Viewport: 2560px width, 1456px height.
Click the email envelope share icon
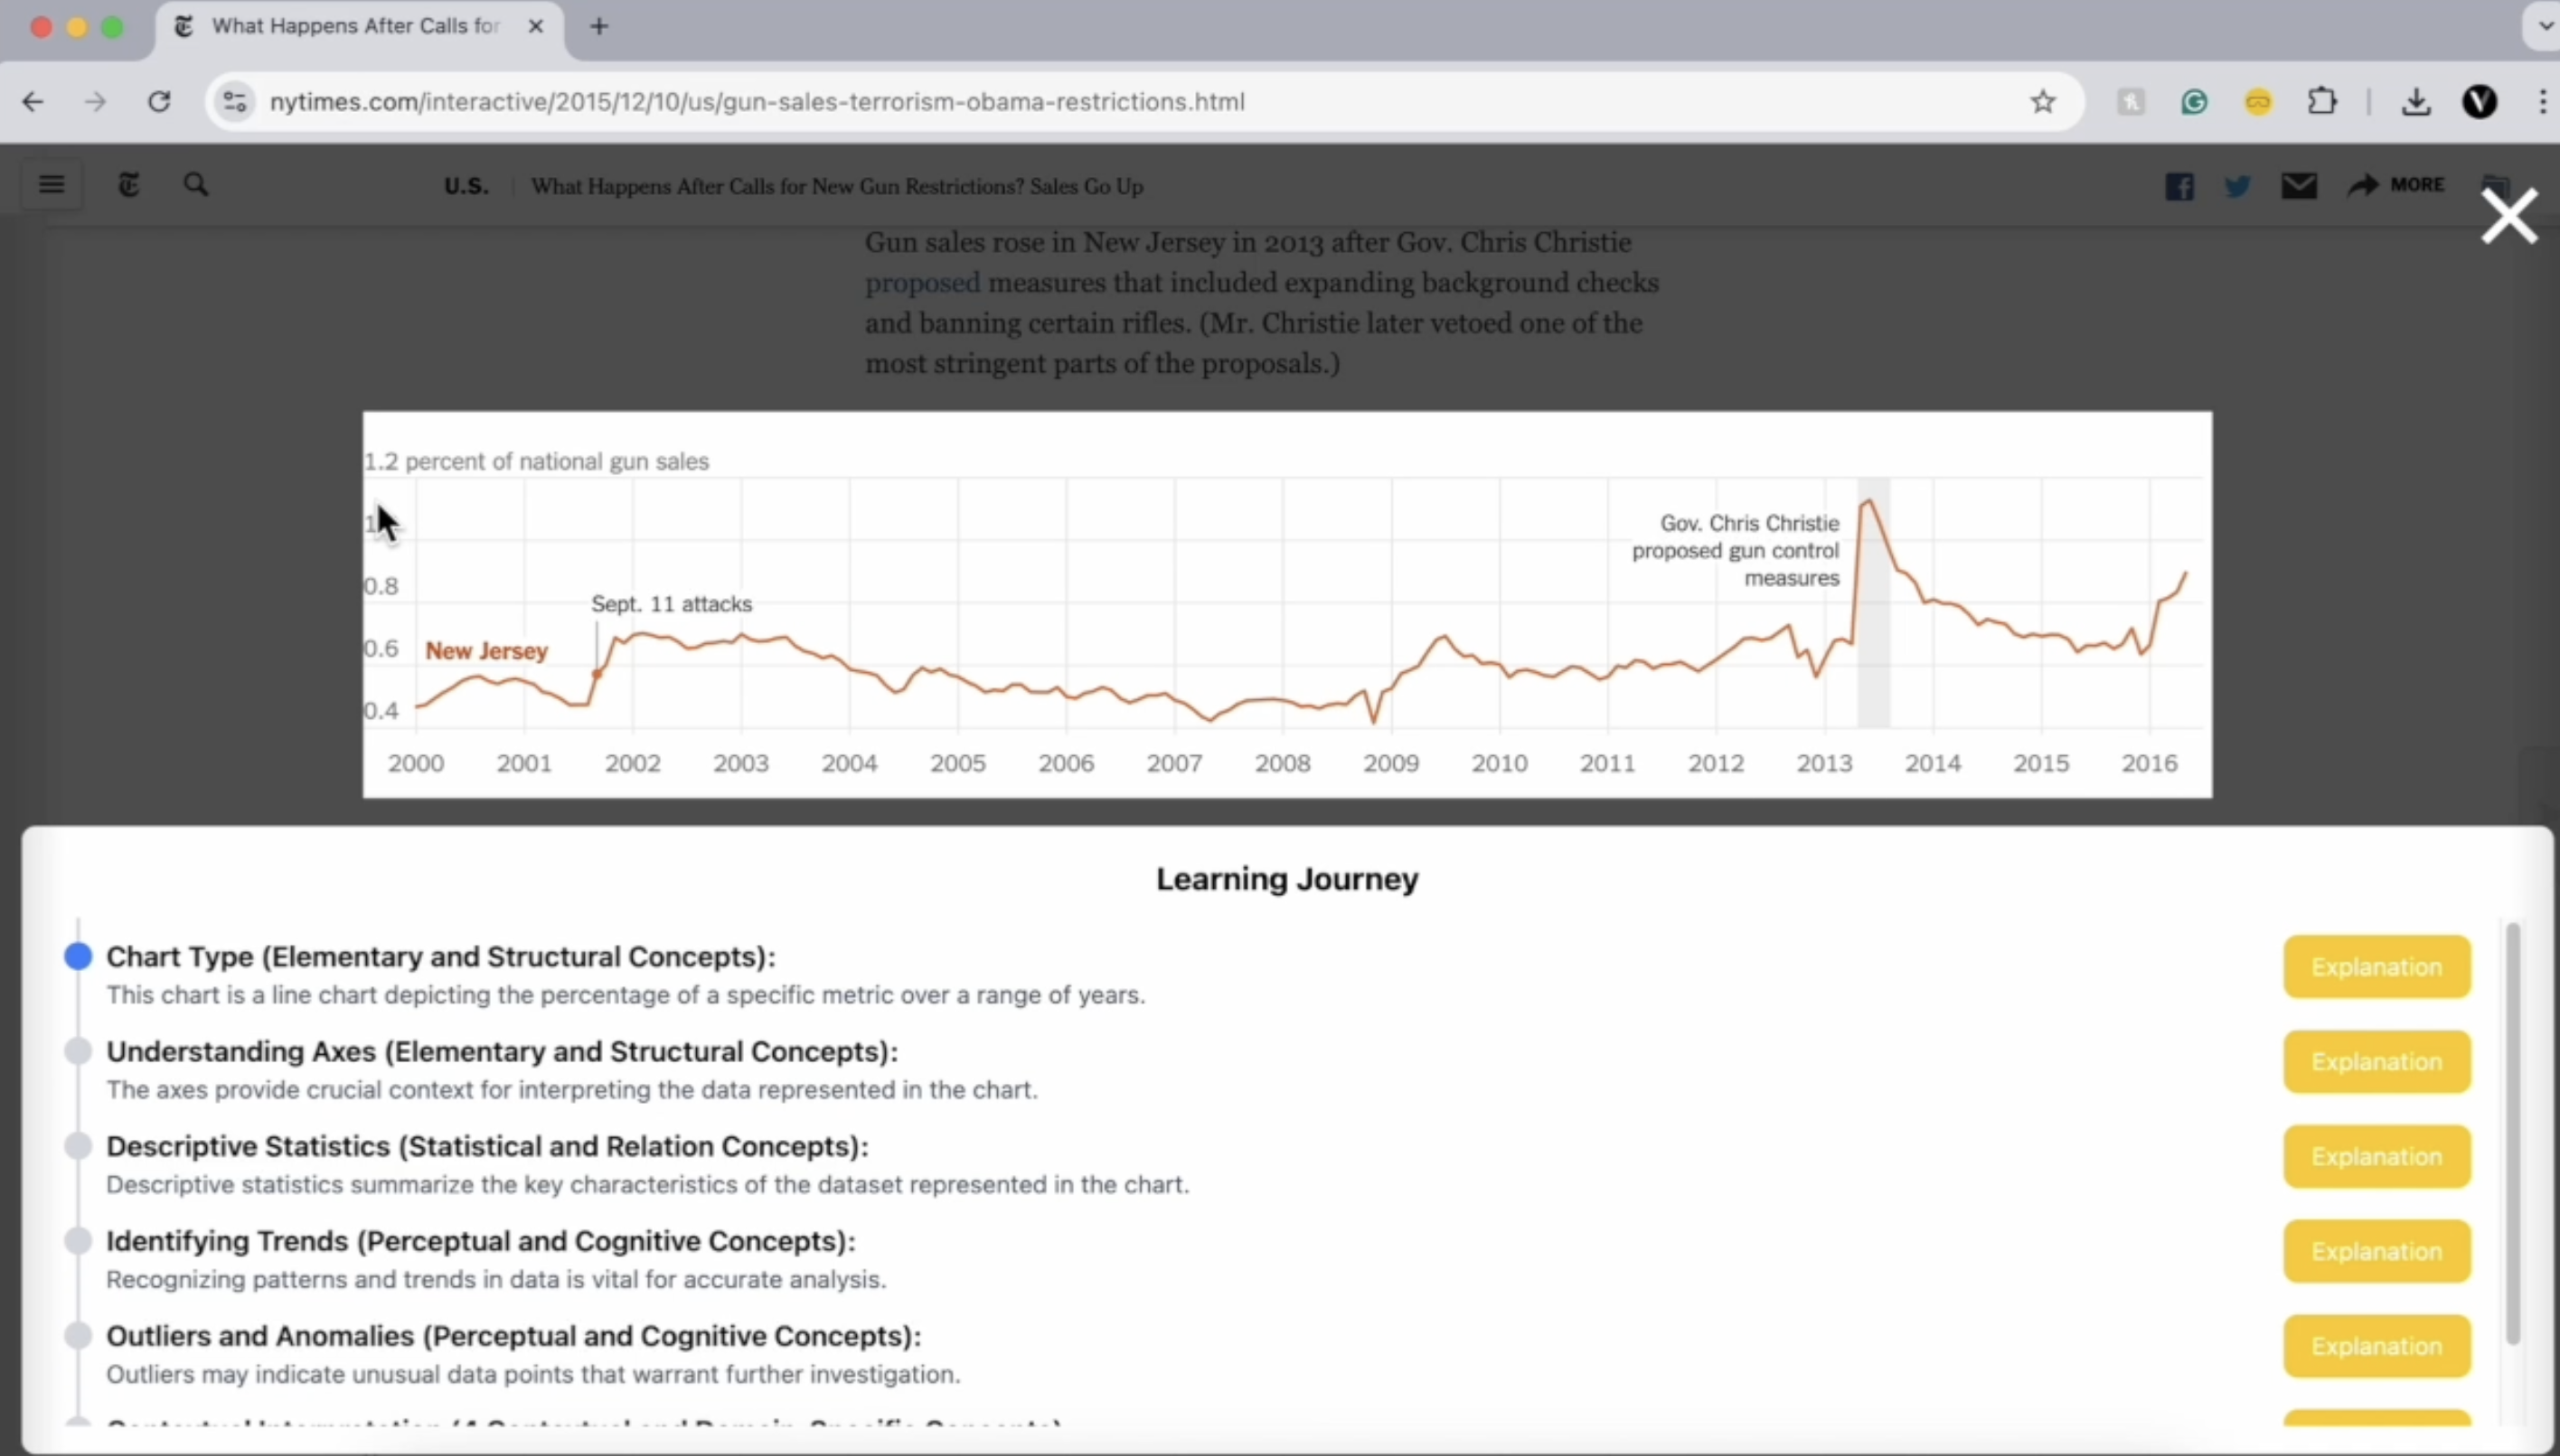(2299, 185)
